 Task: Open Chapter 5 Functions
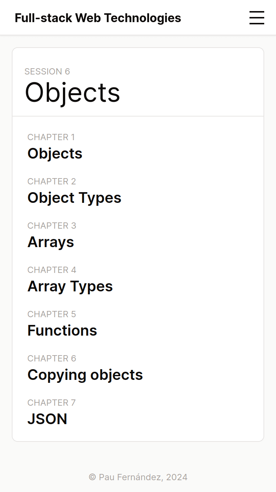pos(62,330)
